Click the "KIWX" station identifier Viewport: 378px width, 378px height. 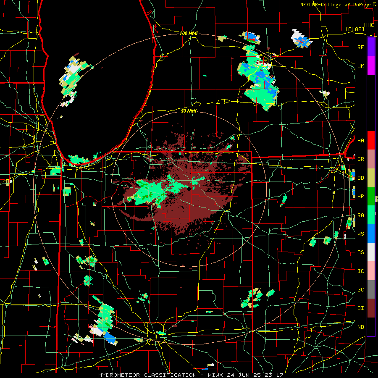click(x=215, y=375)
